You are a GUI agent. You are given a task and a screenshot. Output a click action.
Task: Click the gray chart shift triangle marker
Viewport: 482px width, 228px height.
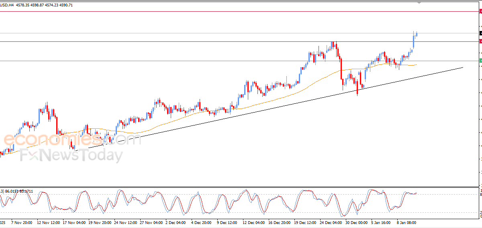[420, 3]
